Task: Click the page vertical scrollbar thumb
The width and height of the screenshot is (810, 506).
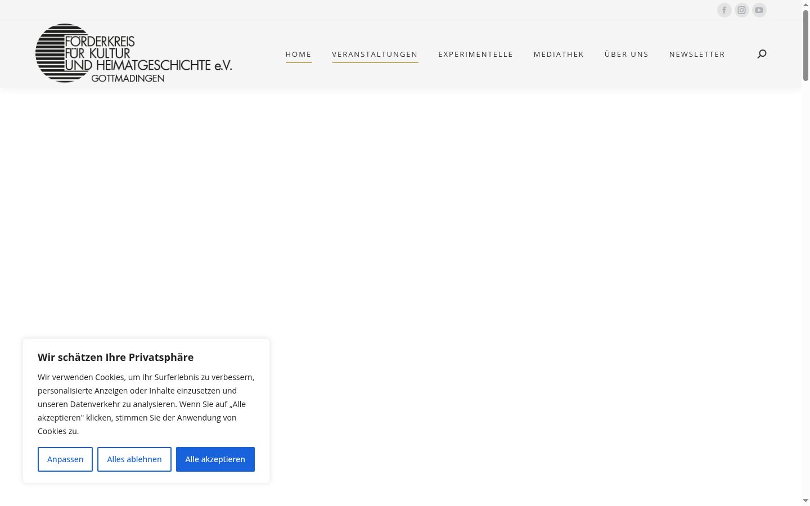Action: [x=805, y=45]
